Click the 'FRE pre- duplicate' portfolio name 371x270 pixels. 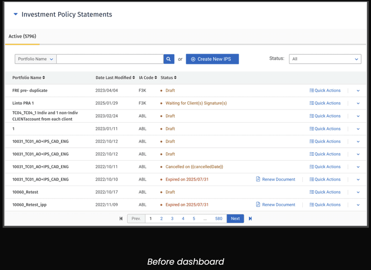click(x=30, y=90)
